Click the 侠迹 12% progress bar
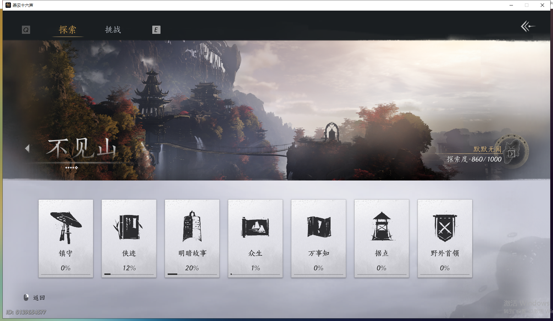Screen dimensions: 553x321 [129, 275]
